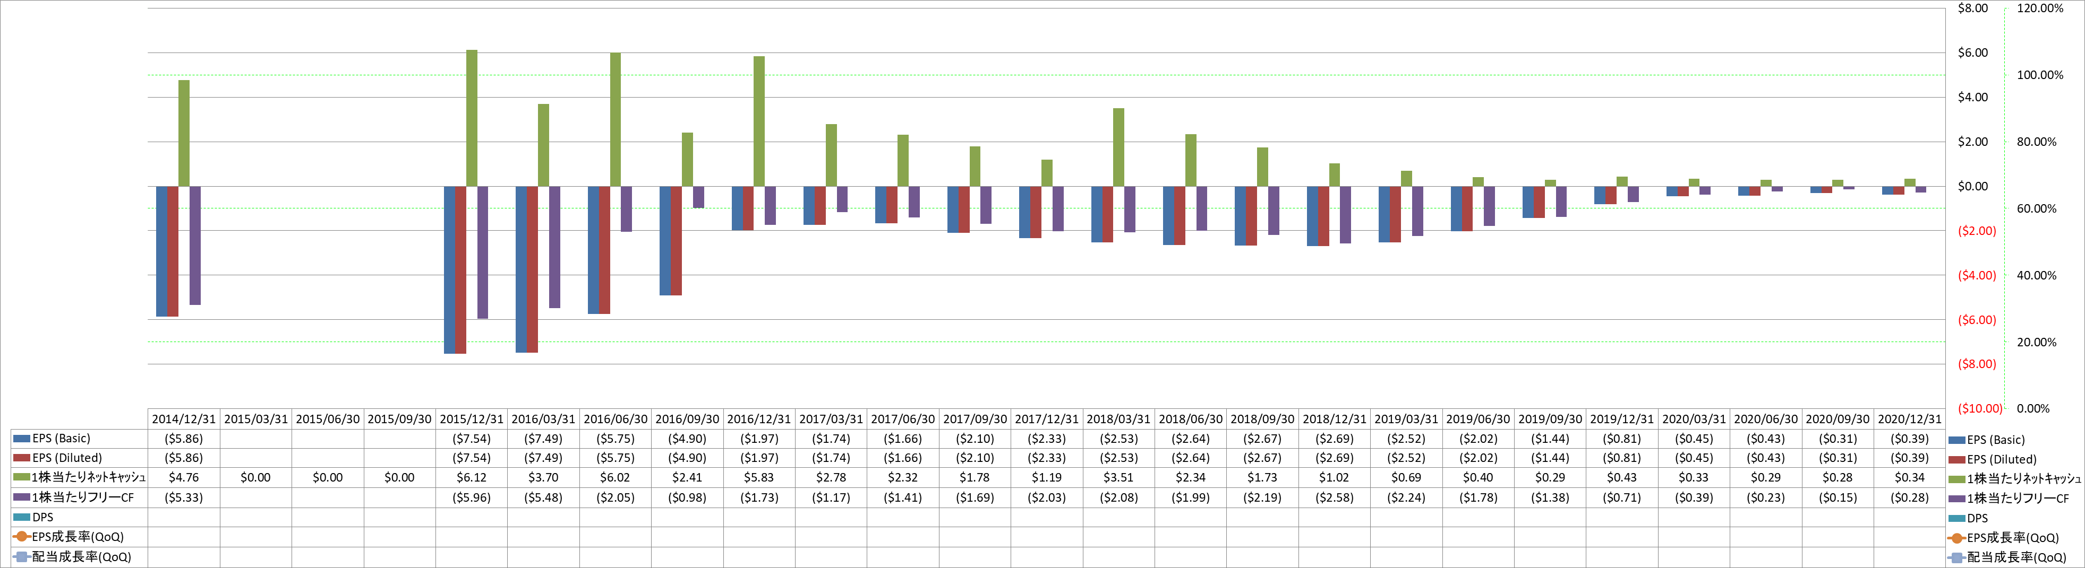Click the ($2.69) cell in the EPS (Diluted) row
This screenshot has width=2085, height=568.
(x=1334, y=458)
